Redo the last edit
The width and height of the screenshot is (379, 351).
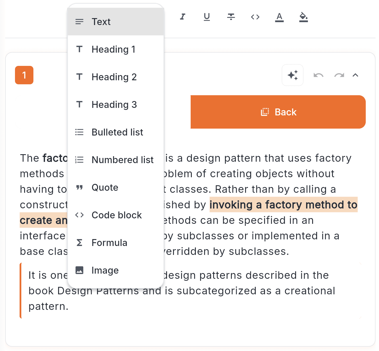click(339, 75)
